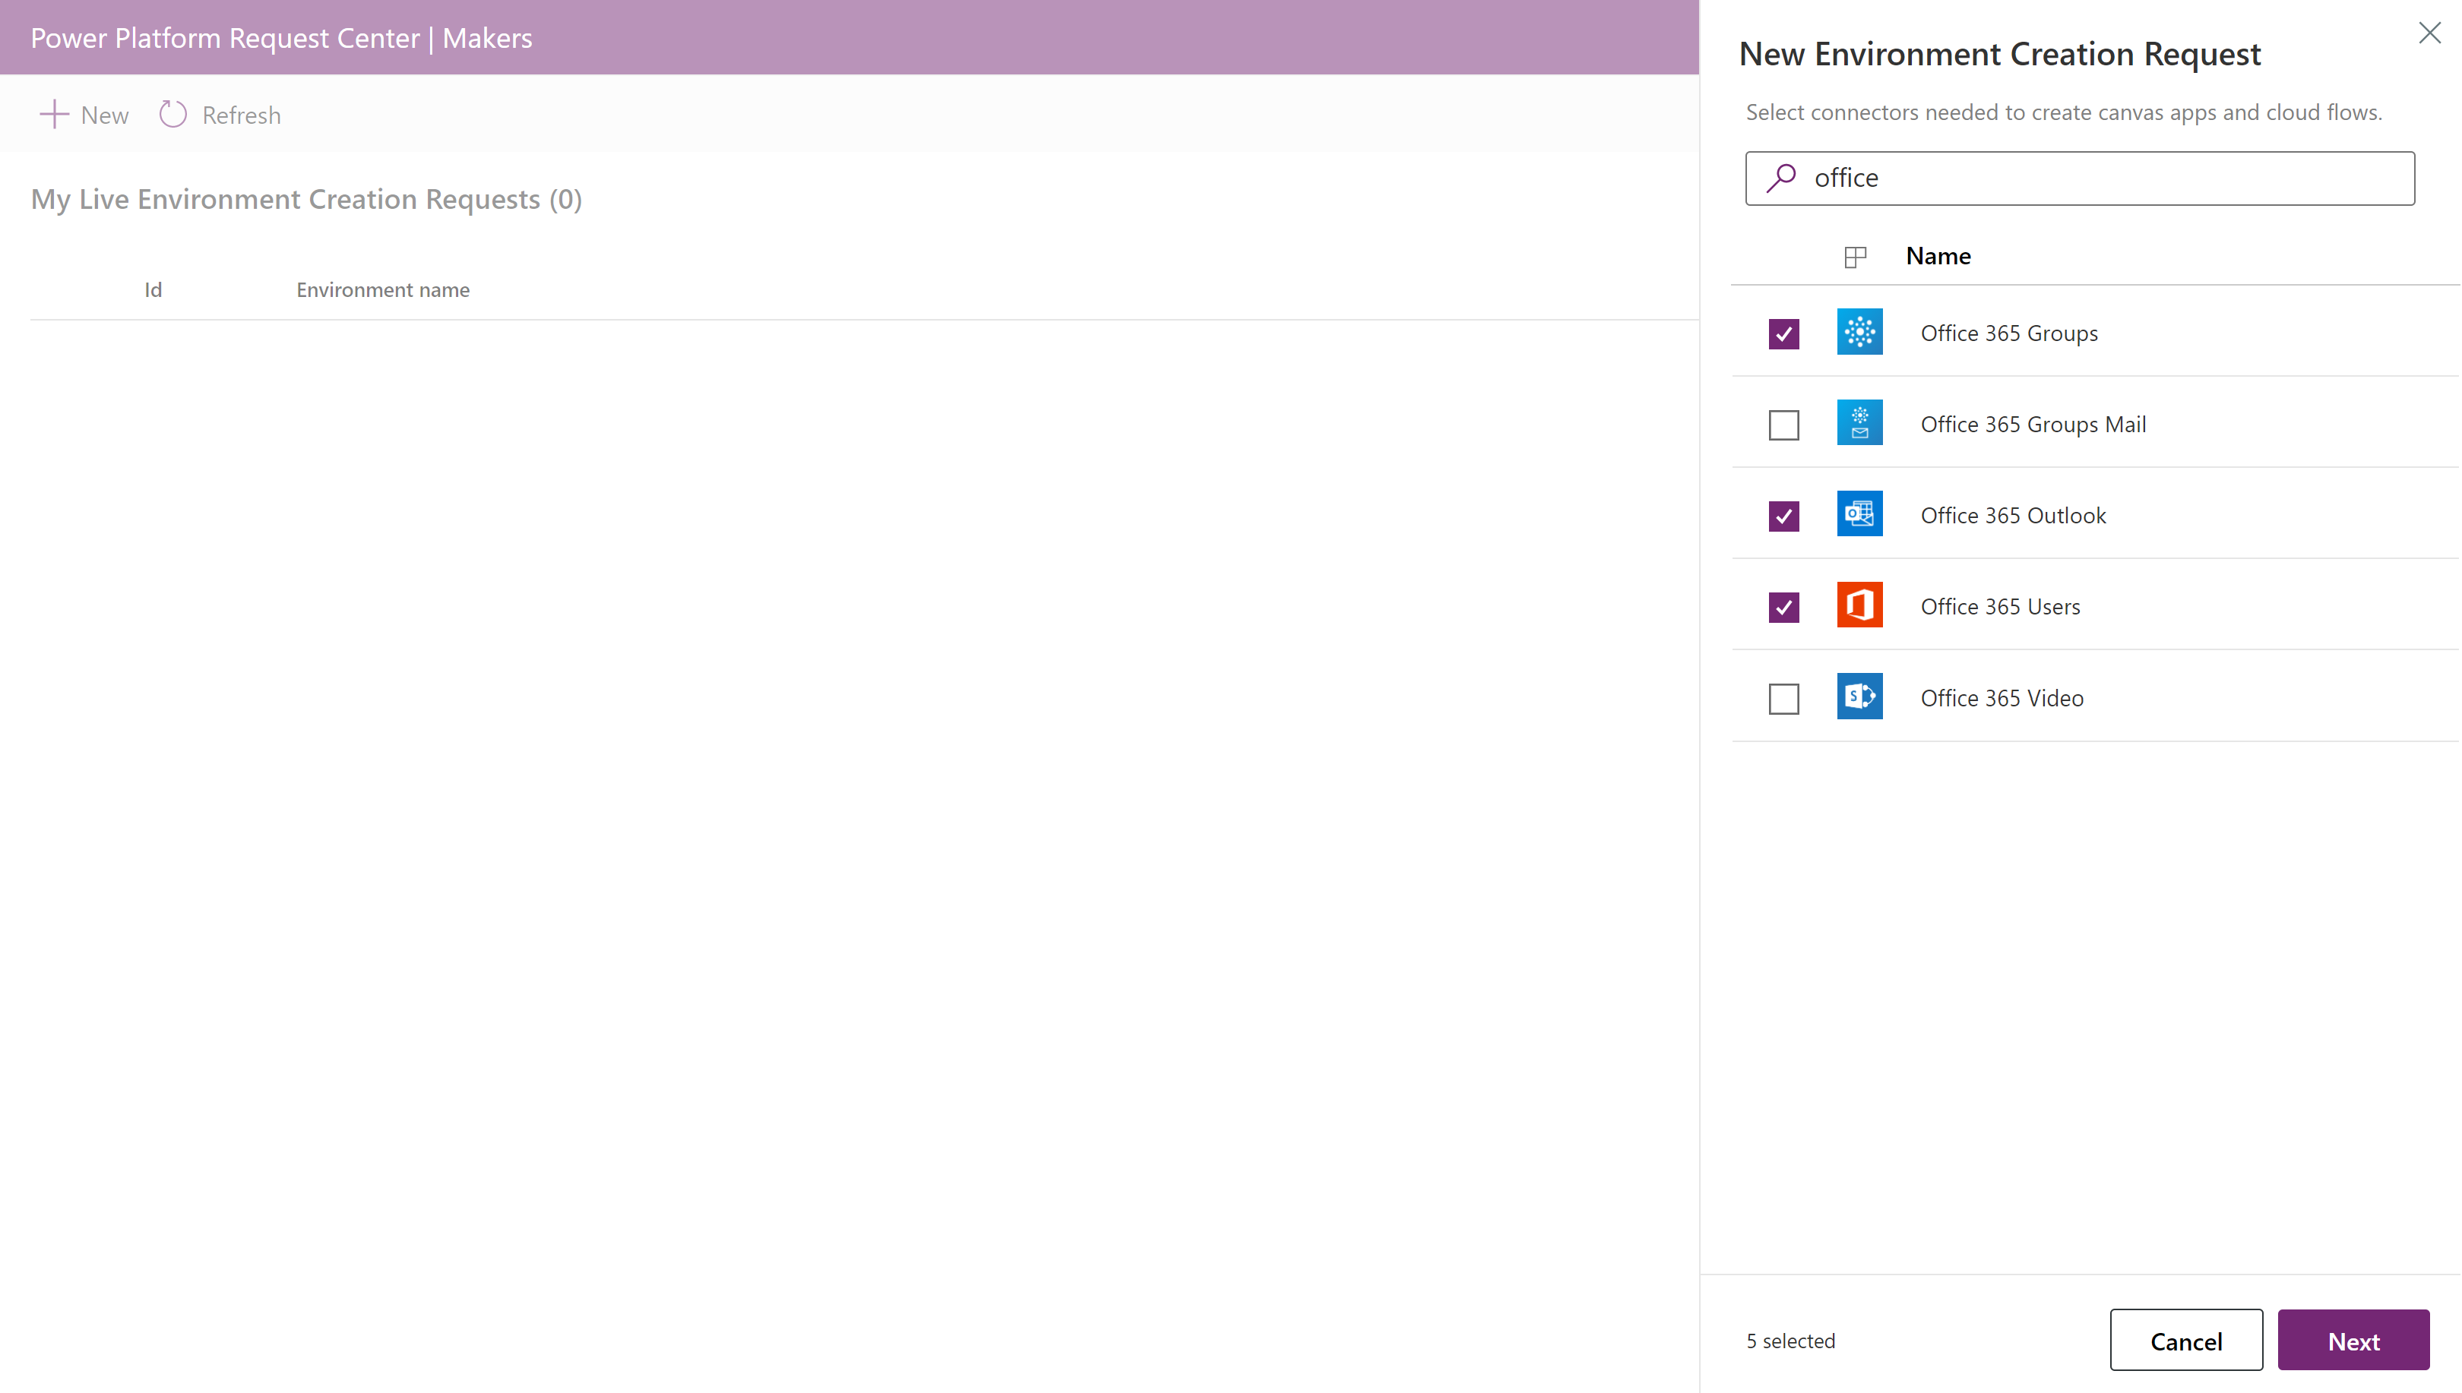
Task: Click the Office 365 Groups connector icon
Action: pos(1859,331)
